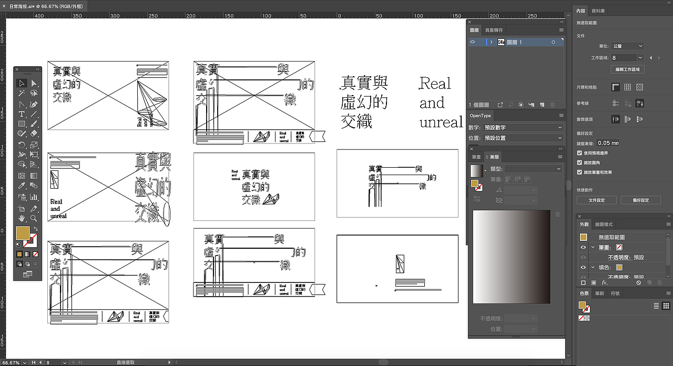Select the Line Segment tool
The width and height of the screenshot is (673, 366).
click(34, 114)
